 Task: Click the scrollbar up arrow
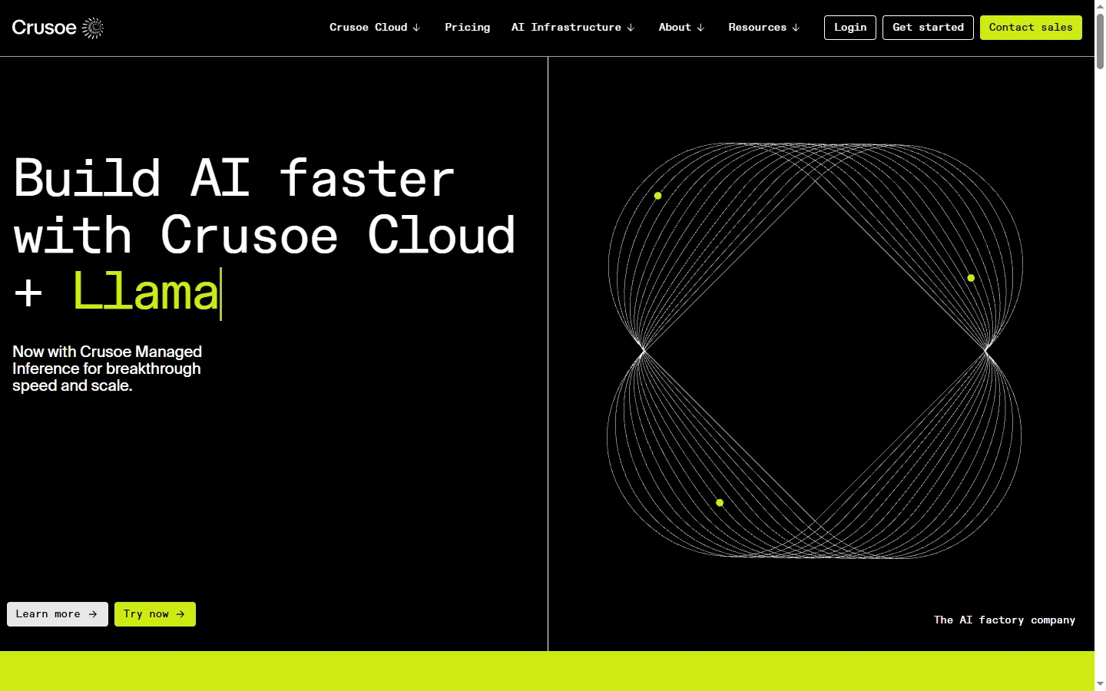click(1100, 6)
